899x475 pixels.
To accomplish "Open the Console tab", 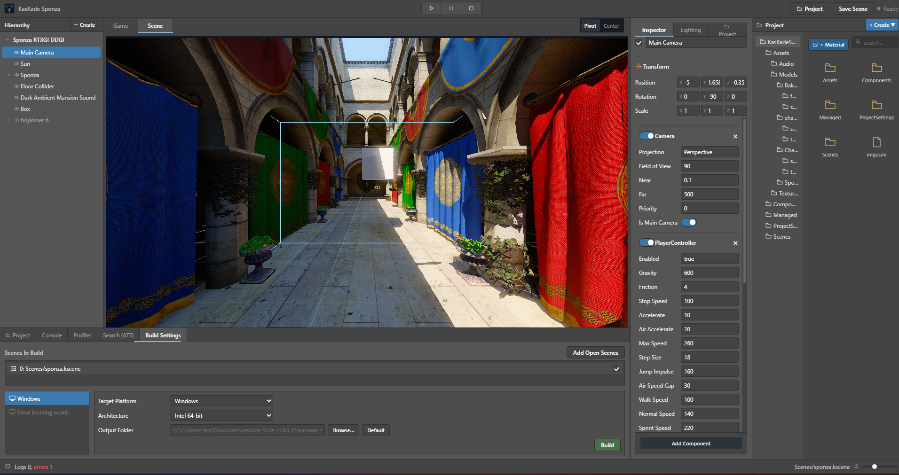I will pyautogui.click(x=52, y=335).
